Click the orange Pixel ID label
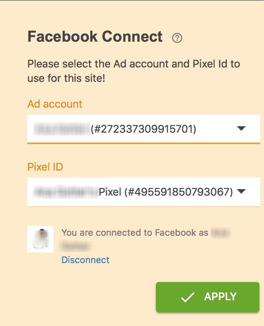The height and width of the screenshot is (326, 264). point(45,167)
